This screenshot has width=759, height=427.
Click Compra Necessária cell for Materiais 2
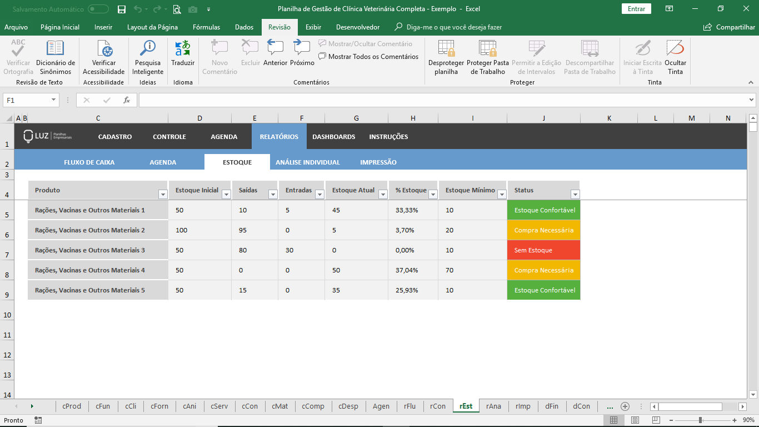click(543, 230)
